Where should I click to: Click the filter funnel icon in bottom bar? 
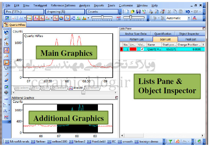pos(170,142)
